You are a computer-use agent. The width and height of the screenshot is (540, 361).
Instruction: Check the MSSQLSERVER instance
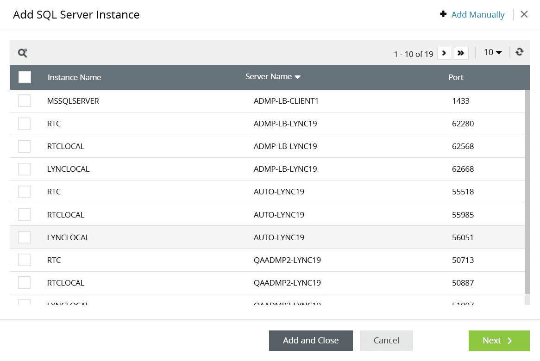click(24, 100)
